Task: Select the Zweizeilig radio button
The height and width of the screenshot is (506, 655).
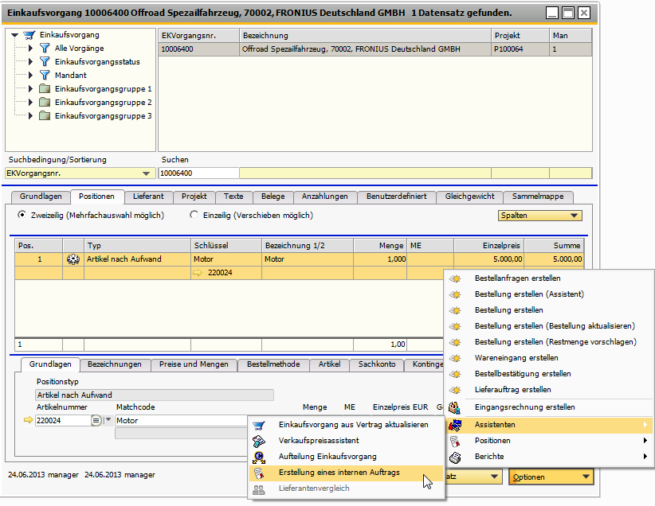Action: click(x=22, y=215)
